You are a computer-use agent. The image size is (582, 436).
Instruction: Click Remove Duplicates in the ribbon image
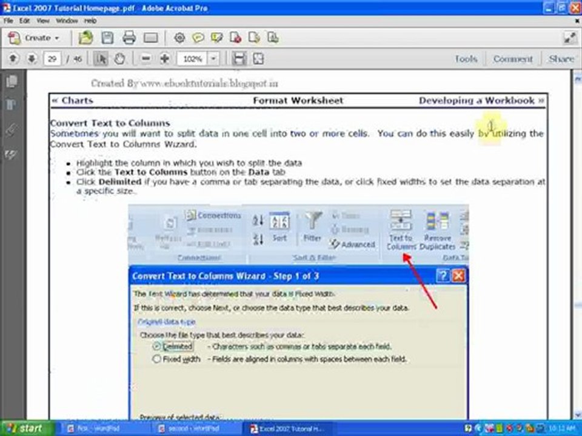(x=438, y=231)
